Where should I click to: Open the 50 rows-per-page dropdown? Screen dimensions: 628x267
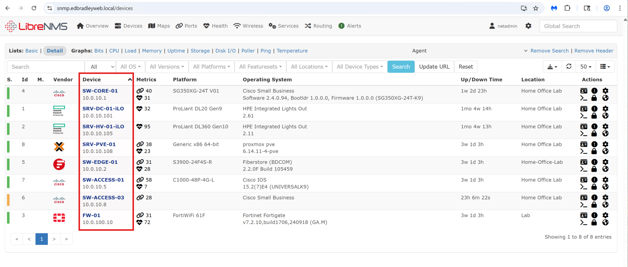coord(585,67)
